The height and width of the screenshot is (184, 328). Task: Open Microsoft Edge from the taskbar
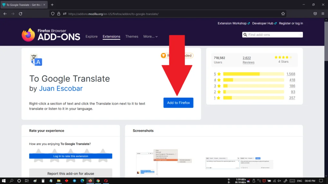tap(82, 181)
